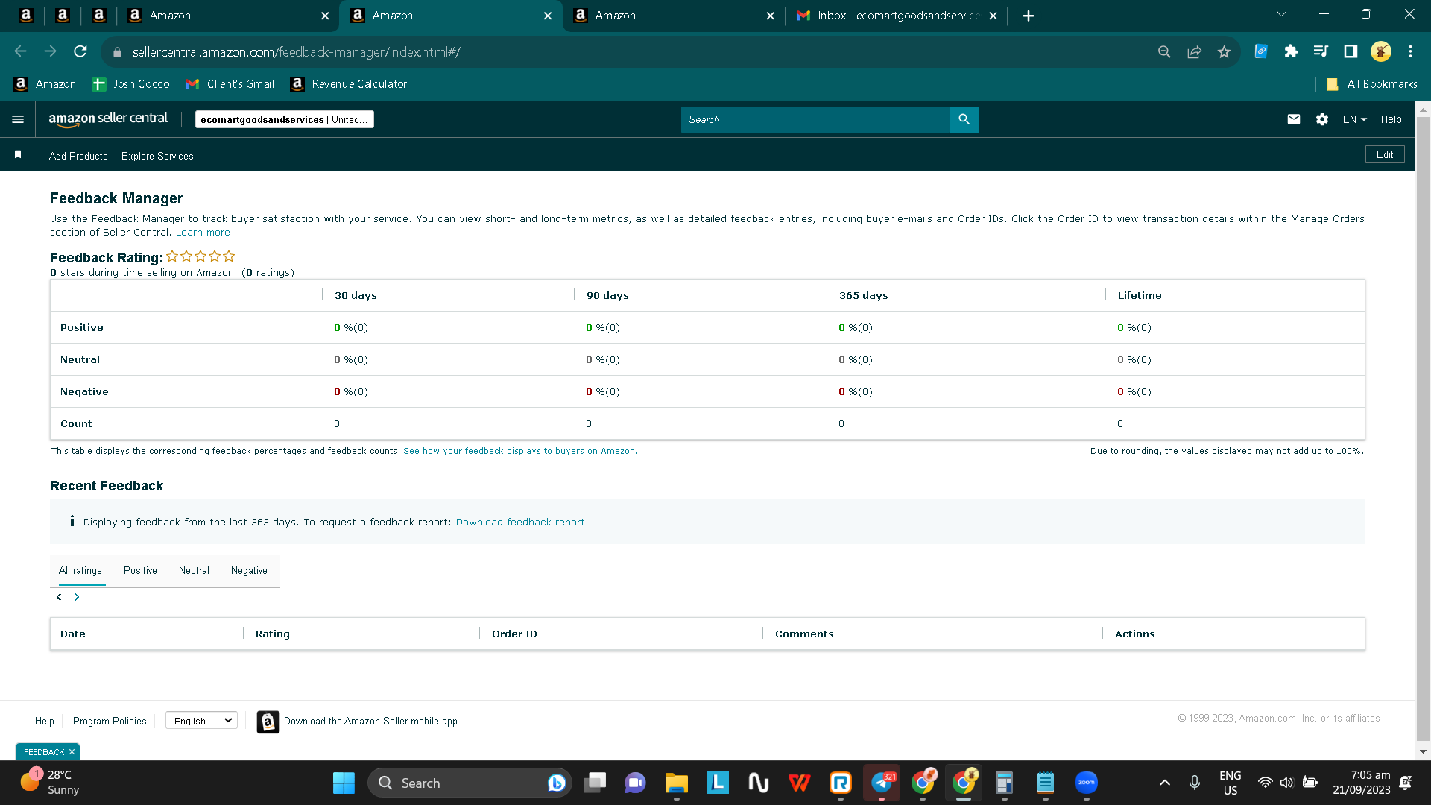The height and width of the screenshot is (805, 1431).
Task: Open the settings gear in Seller Central
Action: [1322, 119]
